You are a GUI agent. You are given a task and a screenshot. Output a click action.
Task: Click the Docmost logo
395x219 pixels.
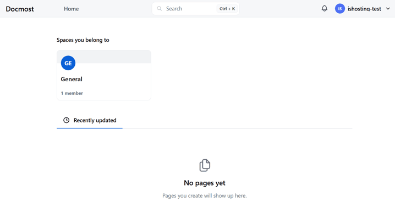[20, 9]
